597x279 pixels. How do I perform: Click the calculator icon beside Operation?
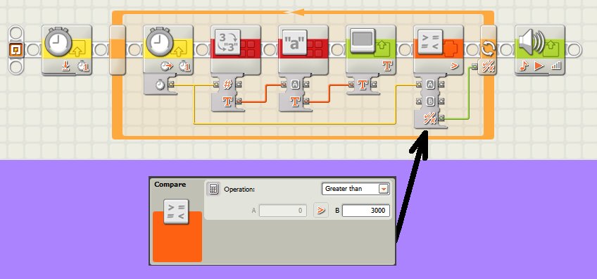pos(213,189)
